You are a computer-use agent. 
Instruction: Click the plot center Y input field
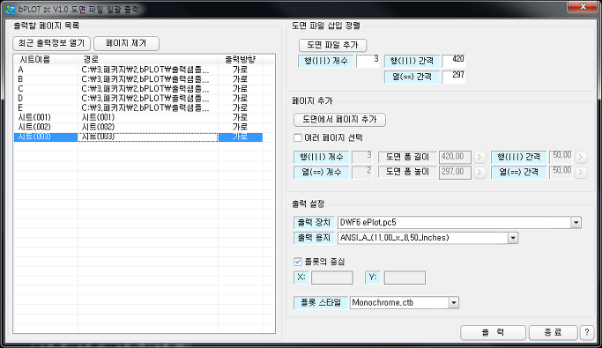(405, 278)
